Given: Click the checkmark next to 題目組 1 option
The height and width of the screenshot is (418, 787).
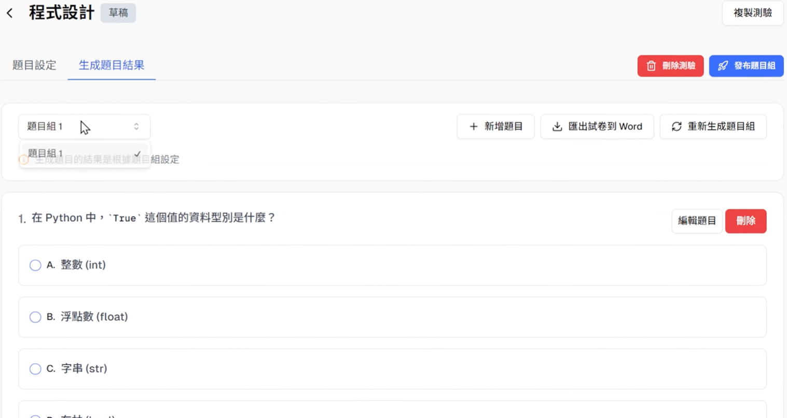Looking at the screenshot, I should click(x=137, y=153).
